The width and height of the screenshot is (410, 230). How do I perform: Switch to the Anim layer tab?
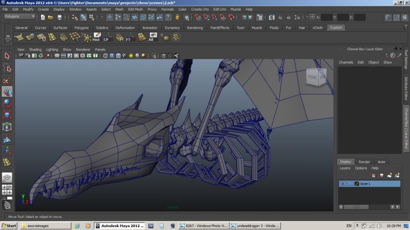tap(381, 162)
